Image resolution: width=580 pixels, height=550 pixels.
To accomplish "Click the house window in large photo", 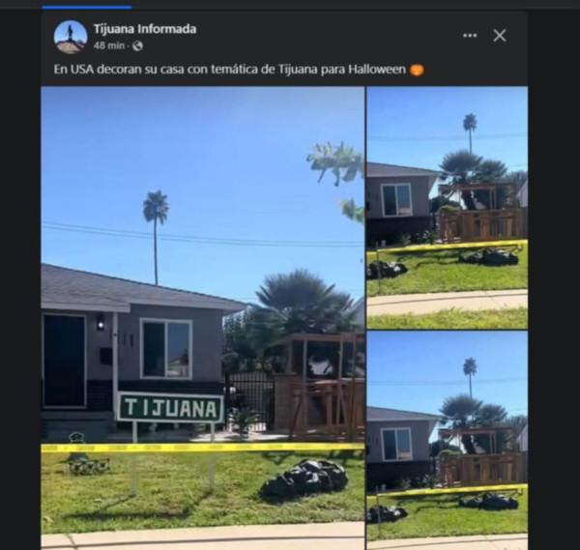I will click(166, 349).
